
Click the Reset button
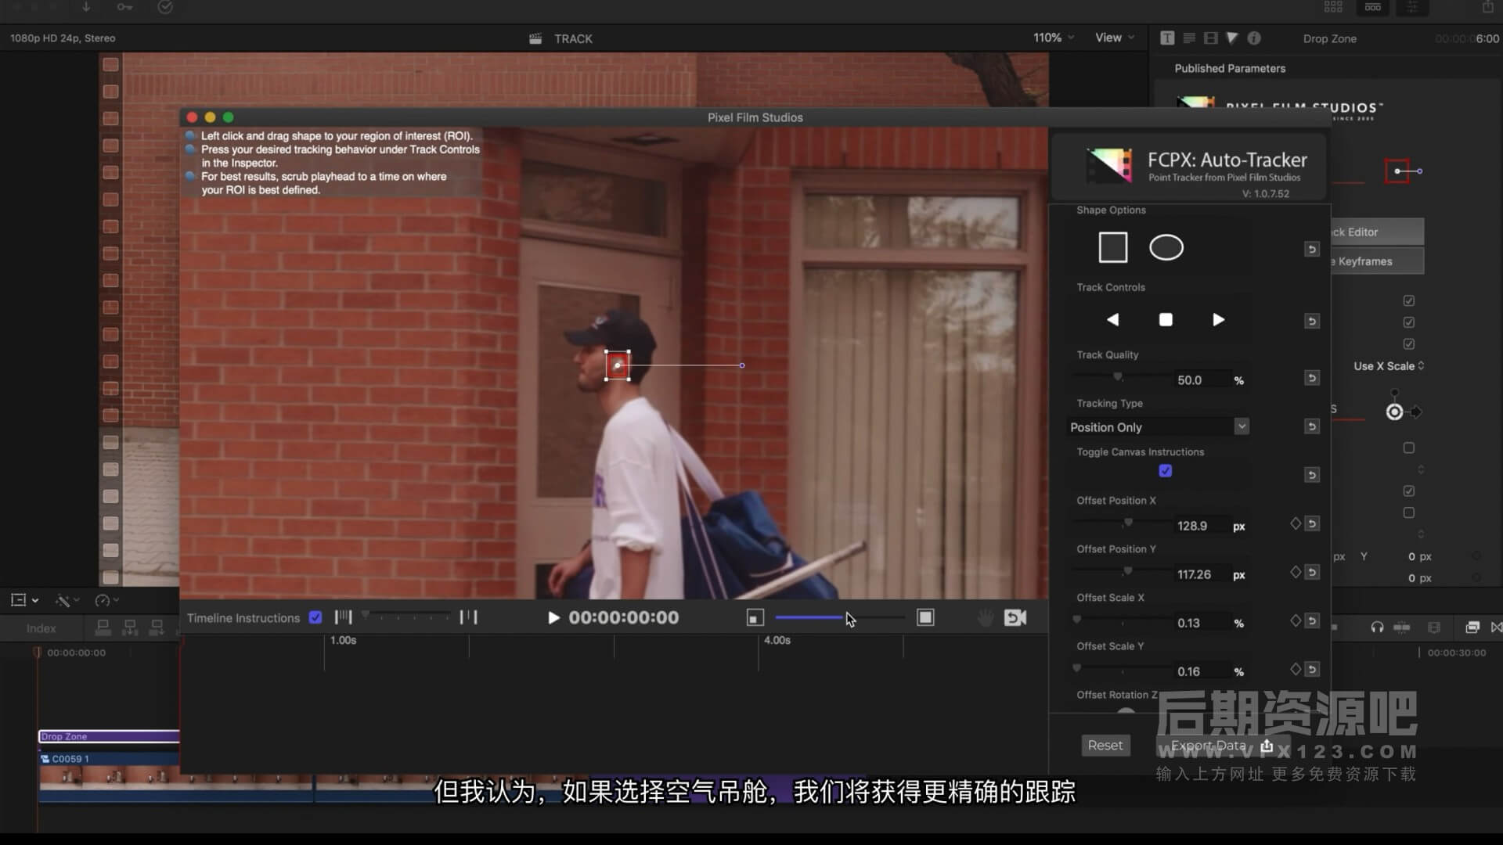(x=1105, y=745)
